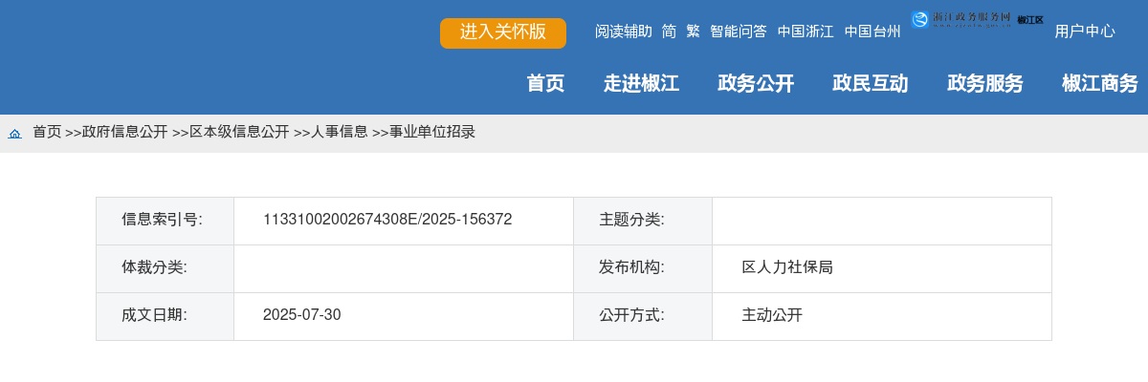Open the 政务公开 menu
The height and width of the screenshot is (382, 1148).
pyautogui.click(x=756, y=84)
